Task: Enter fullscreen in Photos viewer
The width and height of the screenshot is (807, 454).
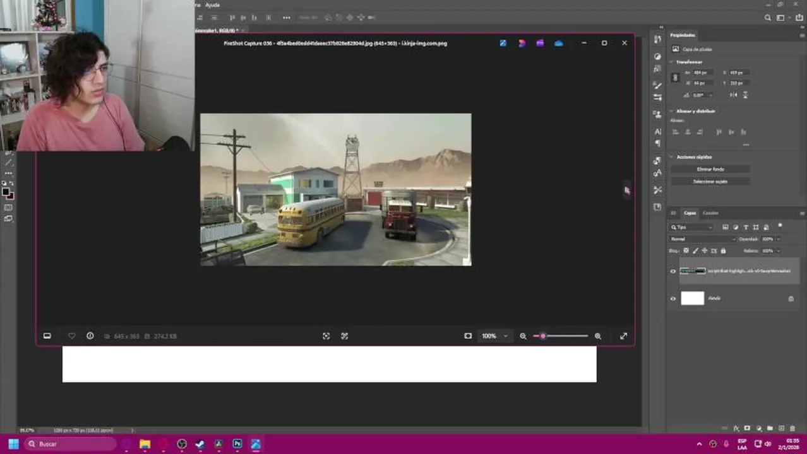Action: [623, 336]
